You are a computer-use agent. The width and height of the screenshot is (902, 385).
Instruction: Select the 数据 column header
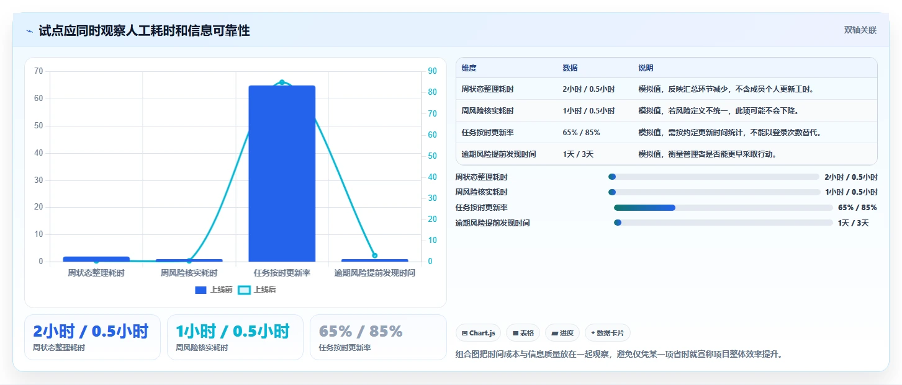click(x=570, y=68)
